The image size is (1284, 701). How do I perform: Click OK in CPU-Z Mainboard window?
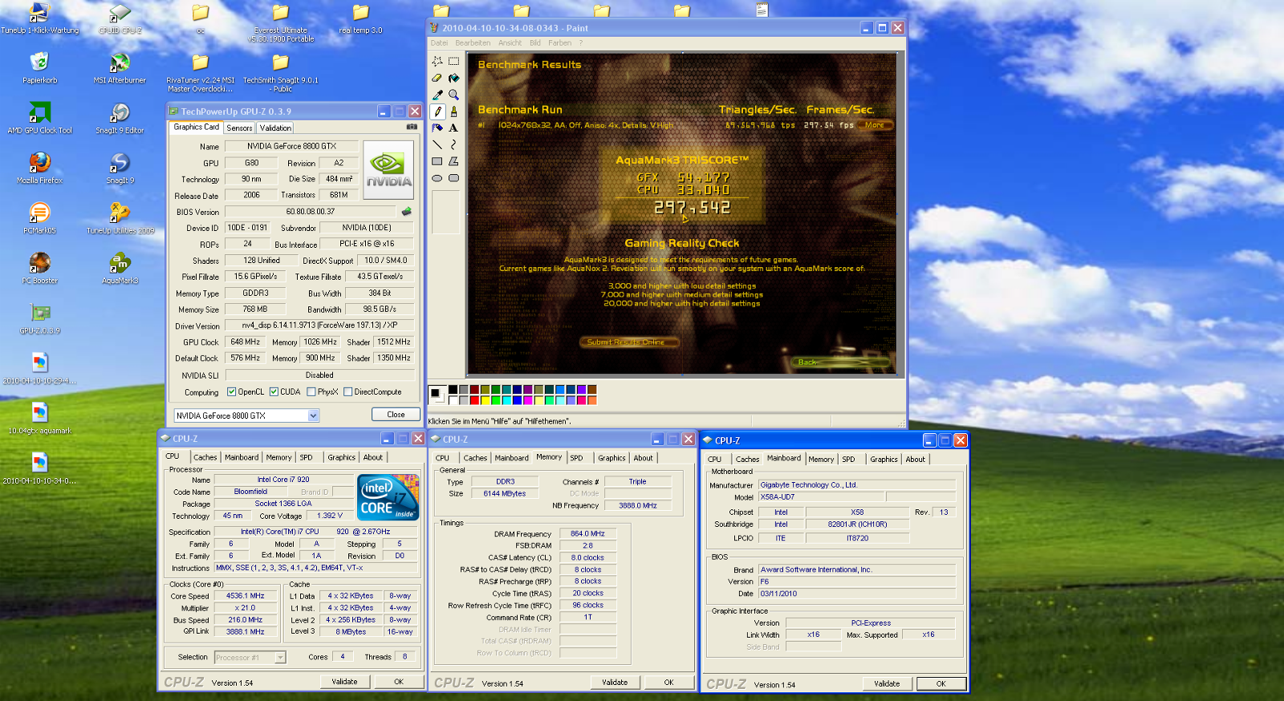point(941,683)
